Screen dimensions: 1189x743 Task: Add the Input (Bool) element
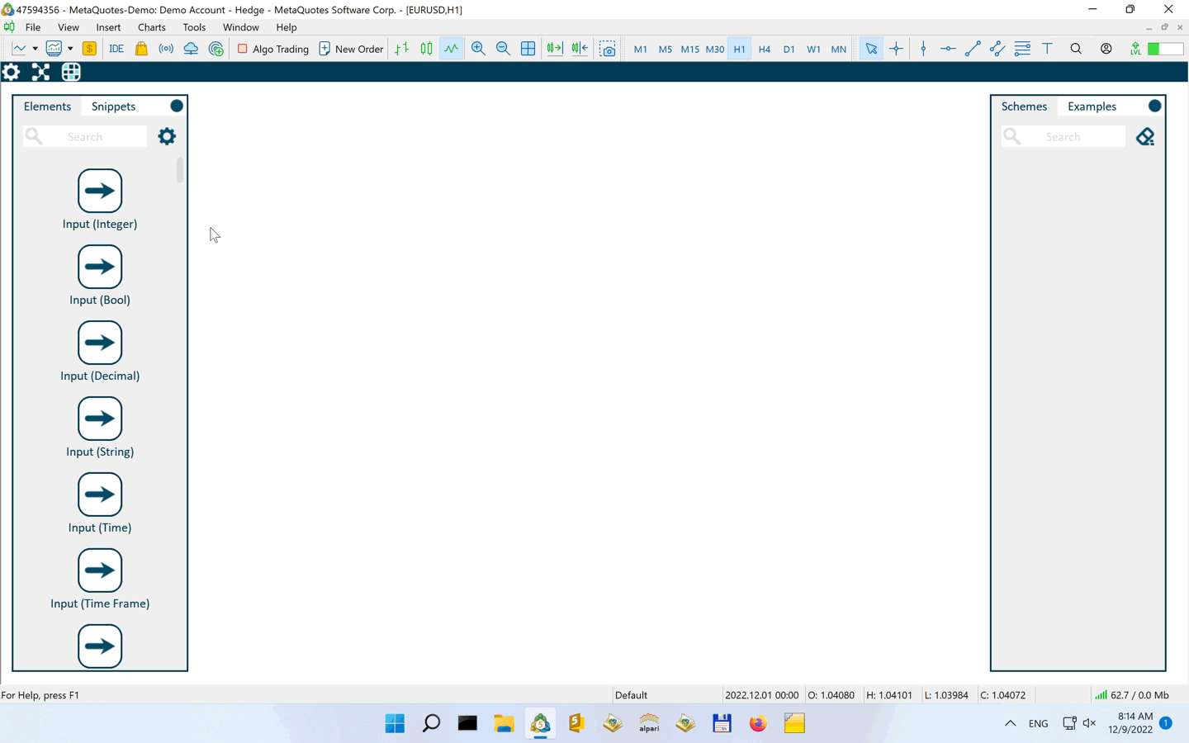tap(100, 267)
